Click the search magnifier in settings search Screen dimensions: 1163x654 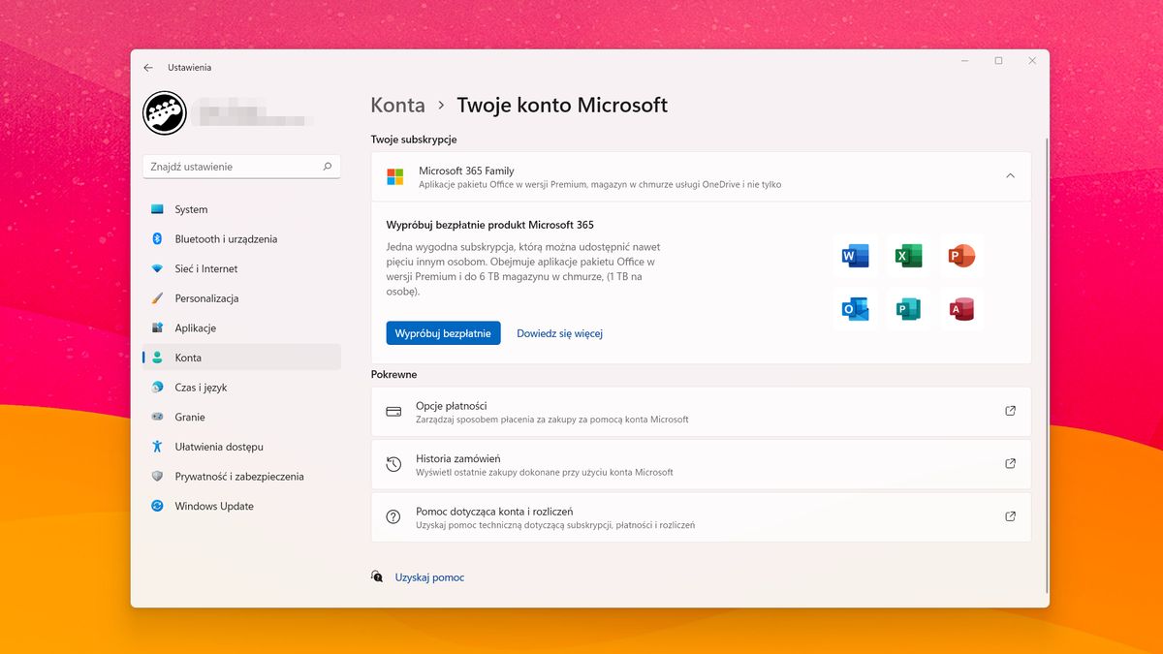click(329, 166)
